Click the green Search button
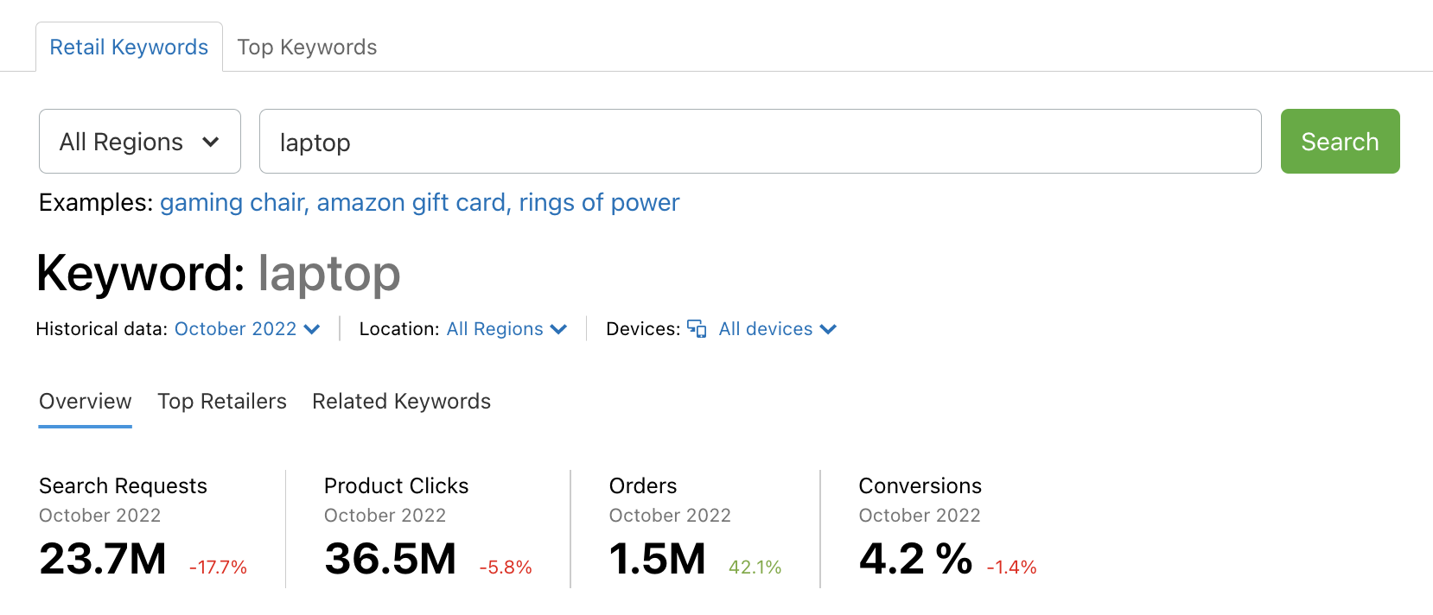Viewport: 1433px width, 615px height. pyautogui.click(x=1340, y=141)
